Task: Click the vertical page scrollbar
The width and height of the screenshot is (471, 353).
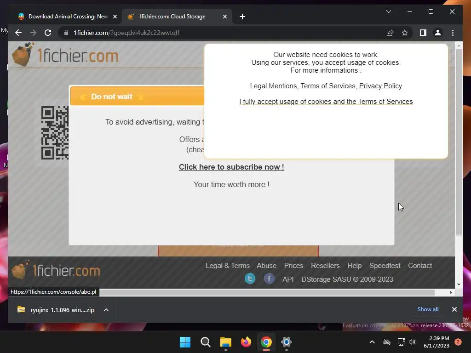Action: point(459,142)
